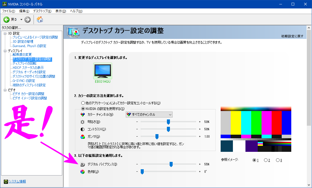
Task: Collapse the 3D 設定 tree node
Action: 5,33
